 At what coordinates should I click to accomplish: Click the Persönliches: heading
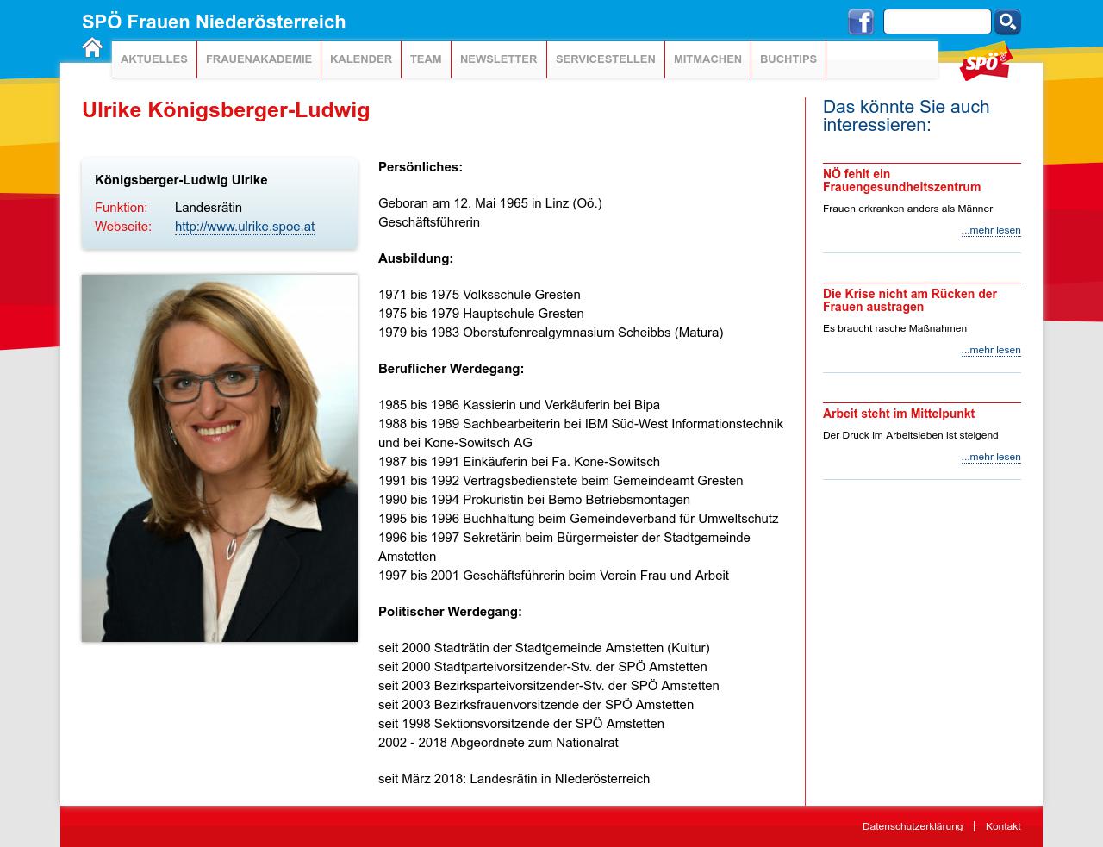tap(421, 167)
